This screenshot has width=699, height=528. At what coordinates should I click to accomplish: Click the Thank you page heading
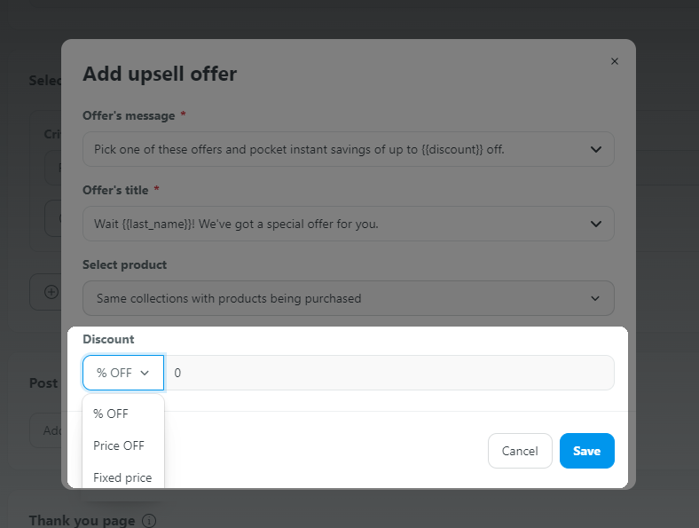(82, 520)
